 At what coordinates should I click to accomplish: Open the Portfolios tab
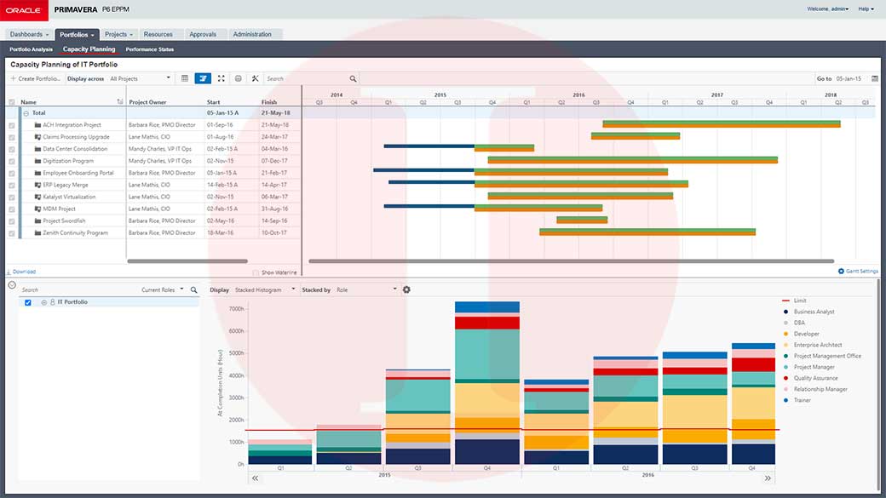[x=77, y=34]
